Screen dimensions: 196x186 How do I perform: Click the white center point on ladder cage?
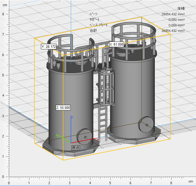pyautogui.click(x=103, y=88)
